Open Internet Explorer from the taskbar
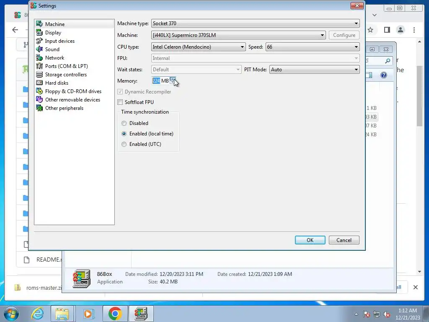The width and height of the screenshot is (429, 322). click(37, 314)
